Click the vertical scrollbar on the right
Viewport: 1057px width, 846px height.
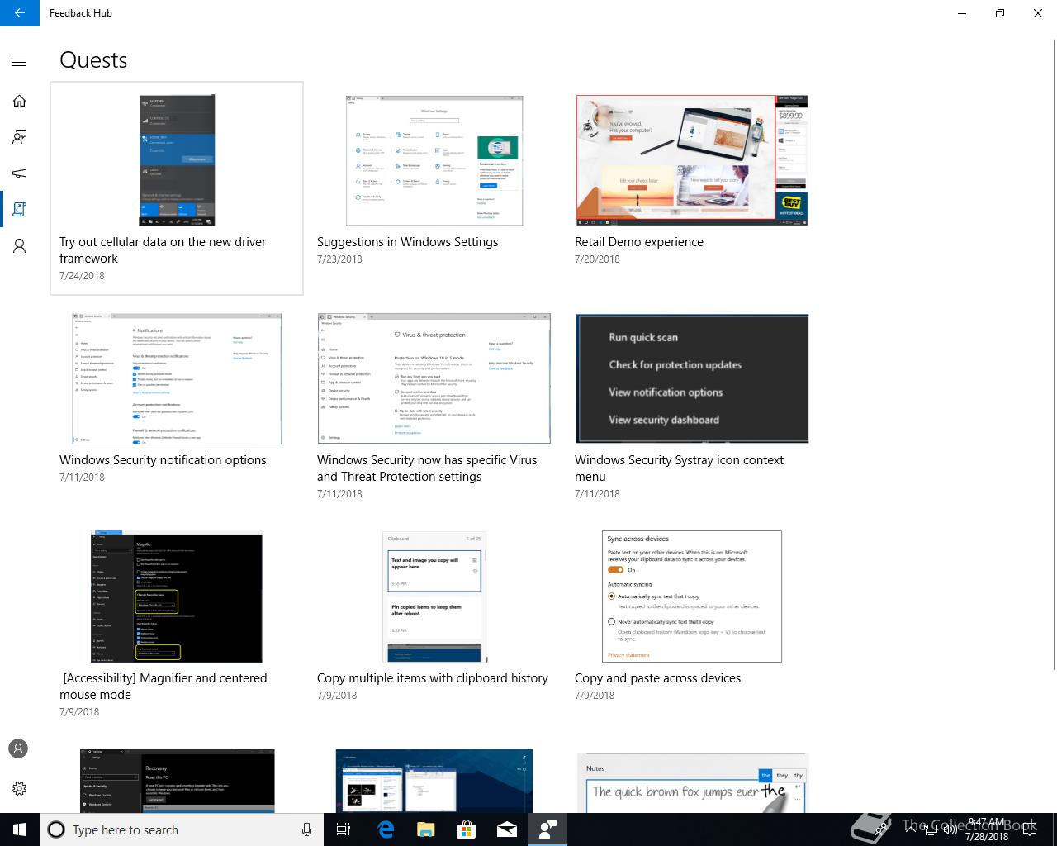(x=1054, y=355)
